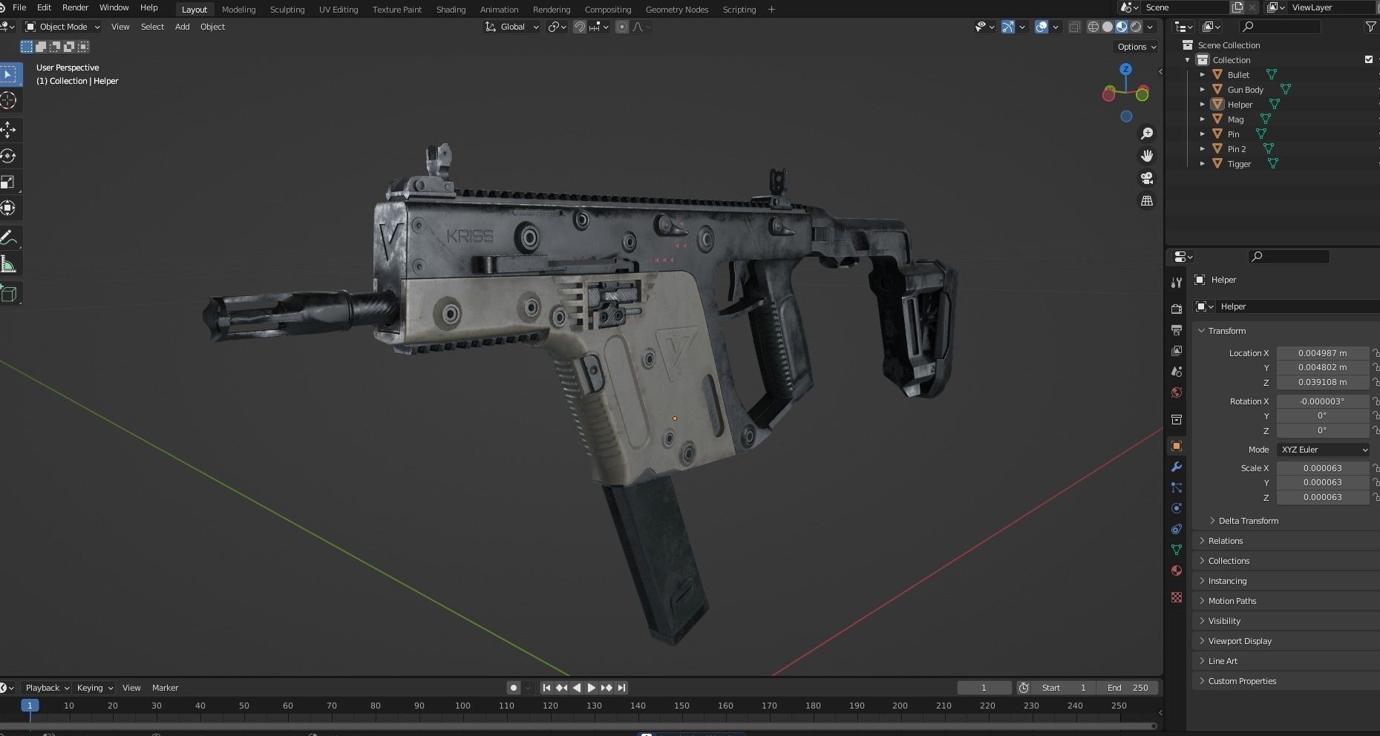The width and height of the screenshot is (1380, 736).
Task: Expand the Gun Body object in outliner
Action: click(1203, 89)
